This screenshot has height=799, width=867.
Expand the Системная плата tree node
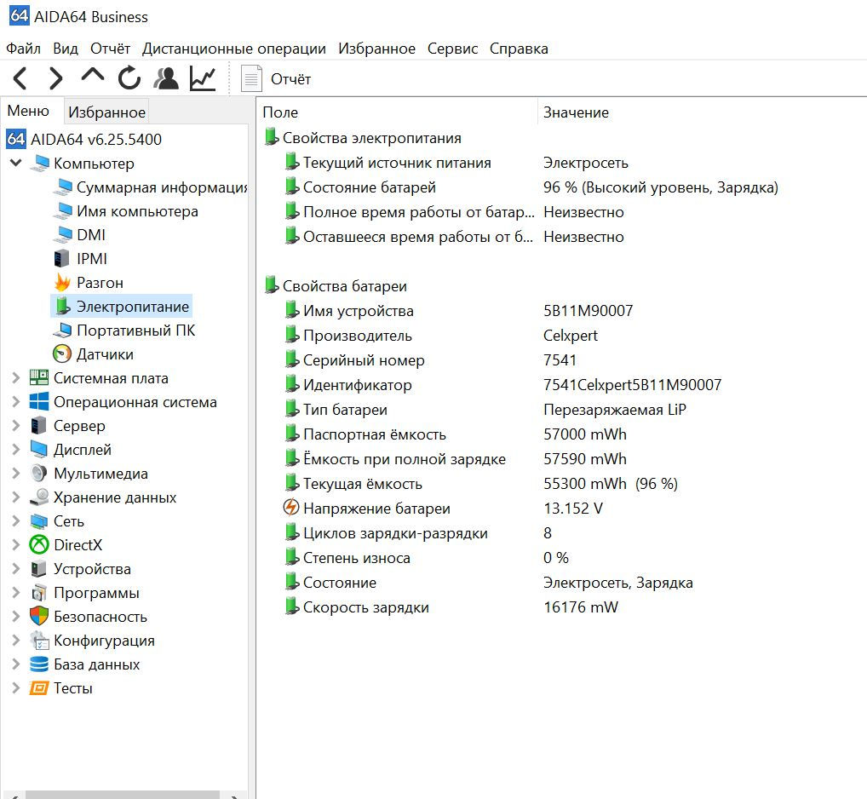[15, 378]
